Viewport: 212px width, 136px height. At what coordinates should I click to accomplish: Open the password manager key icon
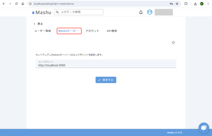[171, 4]
